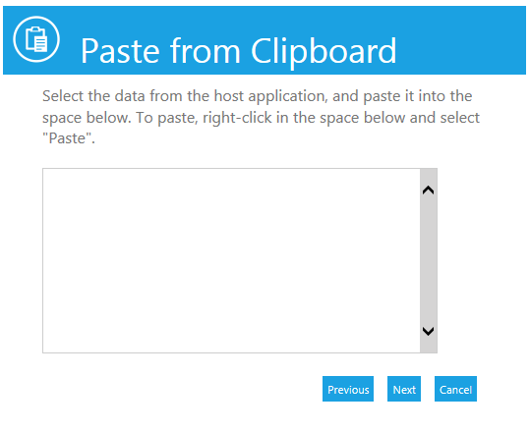Click the instruction line beginning "space below"

coord(261,118)
